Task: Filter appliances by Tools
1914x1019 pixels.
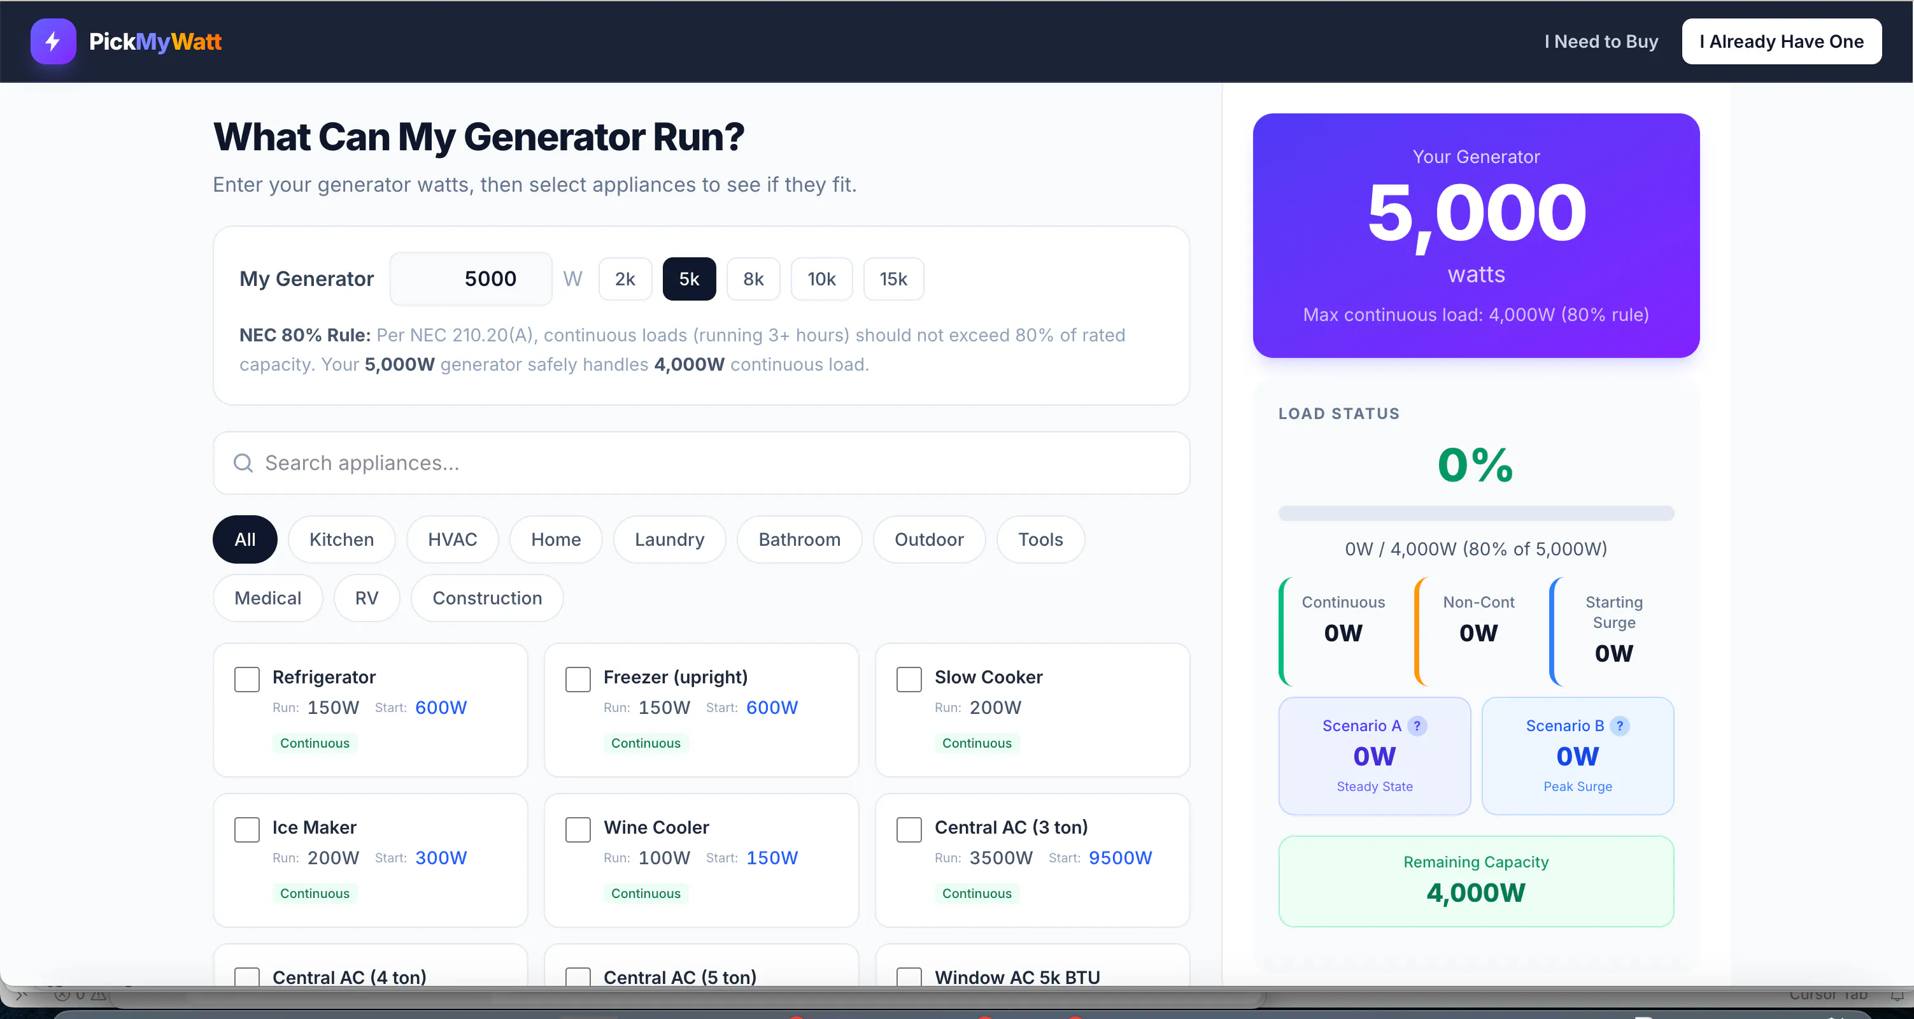Action: tap(1040, 539)
